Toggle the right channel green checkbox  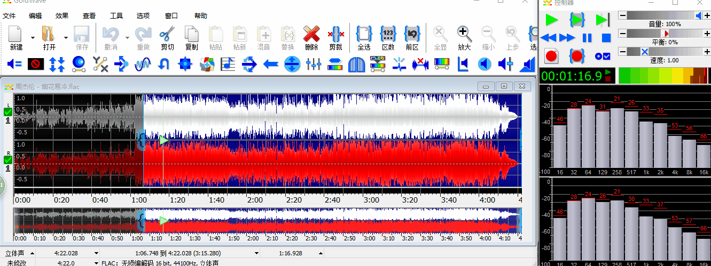click(x=7, y=159)
